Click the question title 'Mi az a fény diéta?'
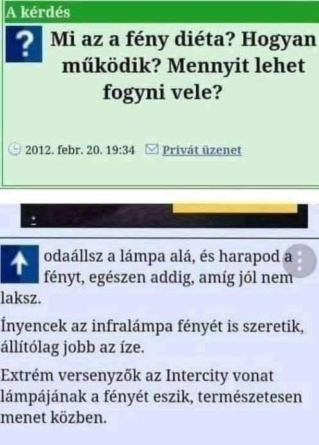Screen dimensions: 319x445 (x=143, y=39)
